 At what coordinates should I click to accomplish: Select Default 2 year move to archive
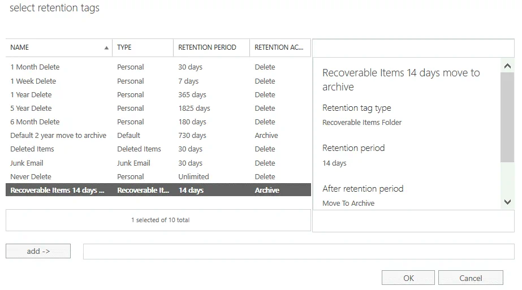(x=58, y=136)
